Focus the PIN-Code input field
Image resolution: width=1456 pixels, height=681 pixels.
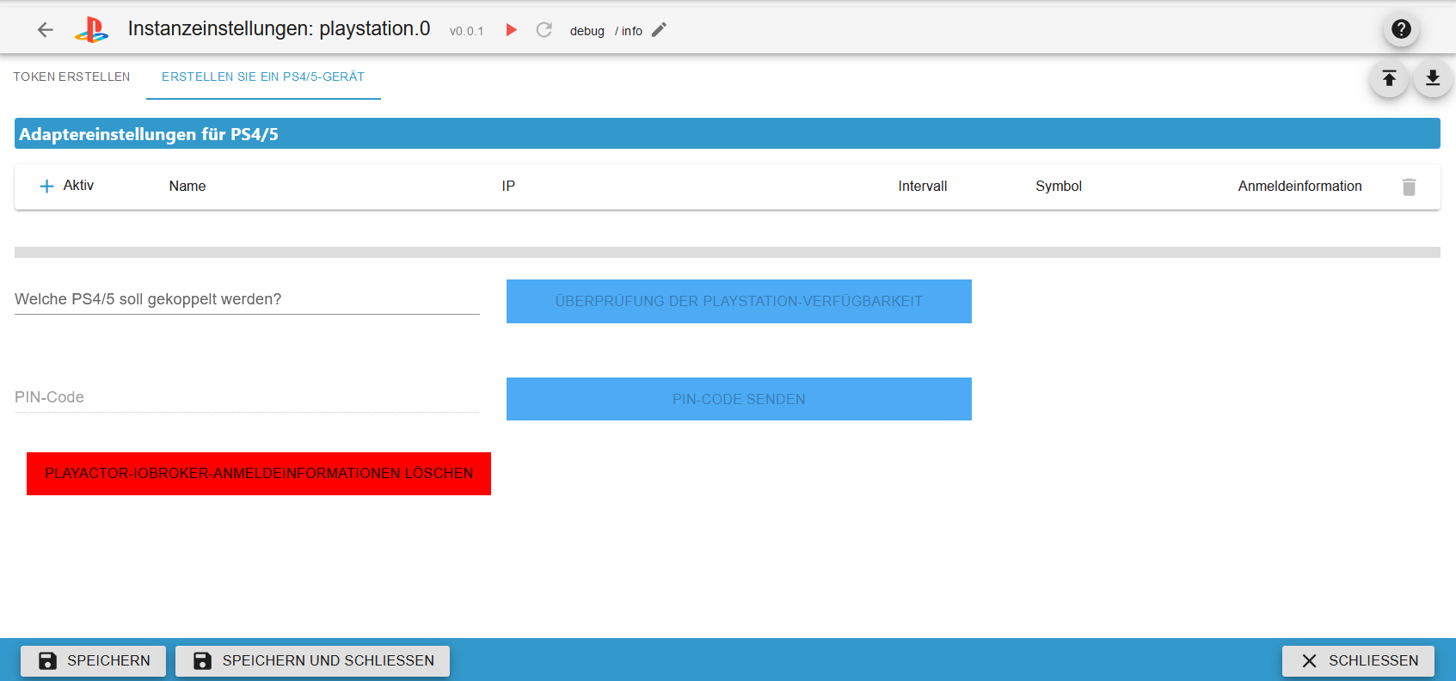(247, 397)
